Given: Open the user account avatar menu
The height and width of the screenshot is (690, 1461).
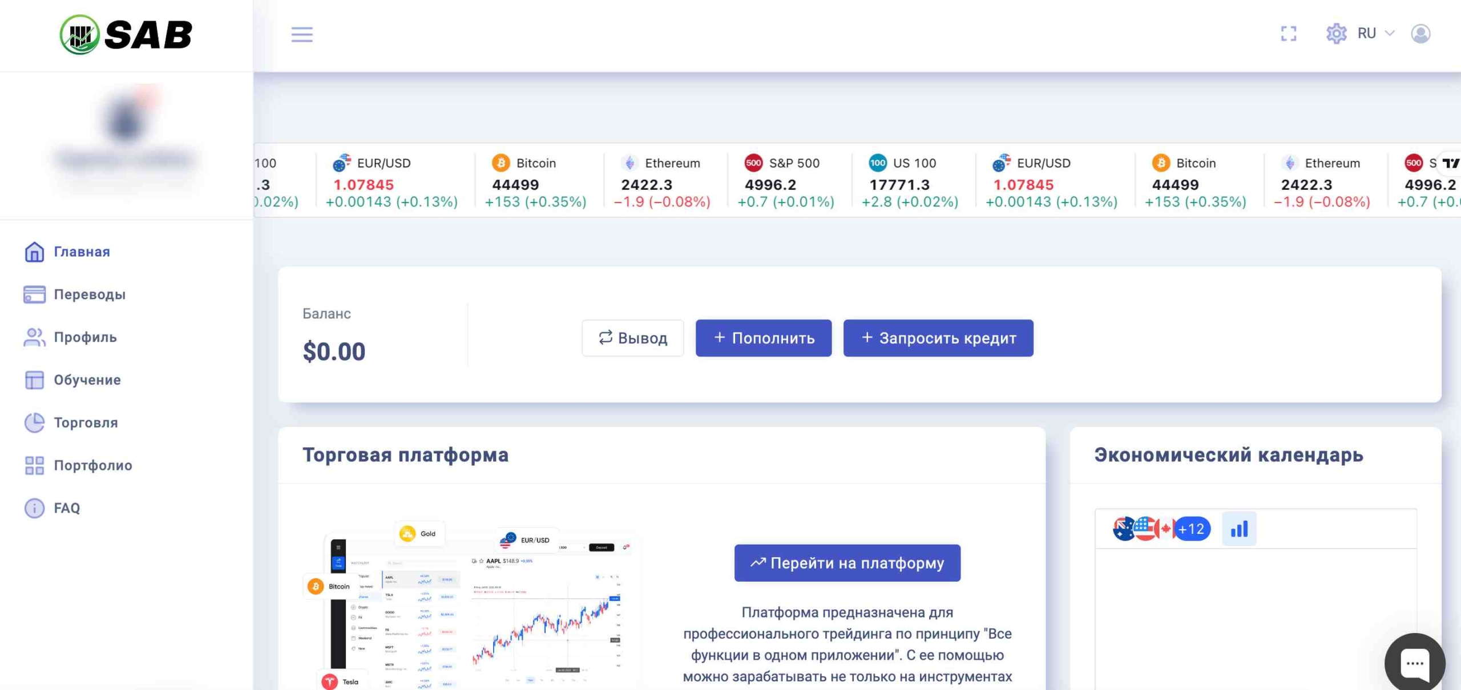Looking at the screenshot, I should tap(1420, 34).
